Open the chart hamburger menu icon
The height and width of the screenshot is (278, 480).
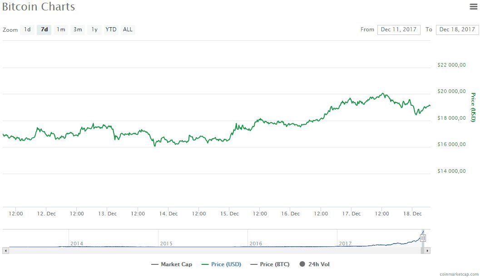point(473,6)
